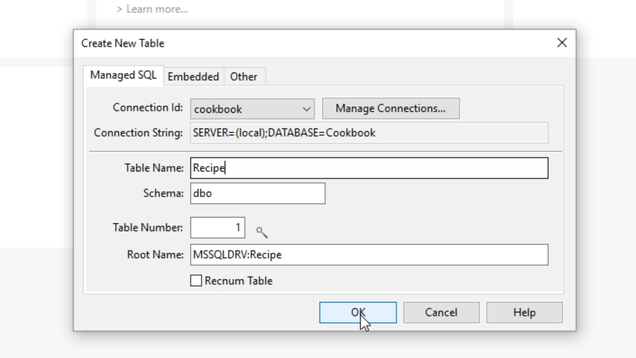Close the Create New Table dialog
The height and width of the screenshot is (358, 636).
pos(562,43)
